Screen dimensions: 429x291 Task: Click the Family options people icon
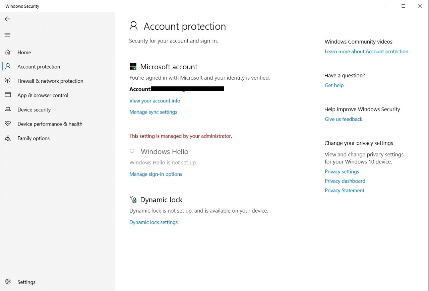point(8,138)
